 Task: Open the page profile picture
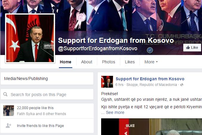(30, 38)
